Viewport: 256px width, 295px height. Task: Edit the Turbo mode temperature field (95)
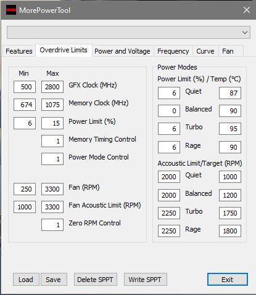click(x=230, y=129)
